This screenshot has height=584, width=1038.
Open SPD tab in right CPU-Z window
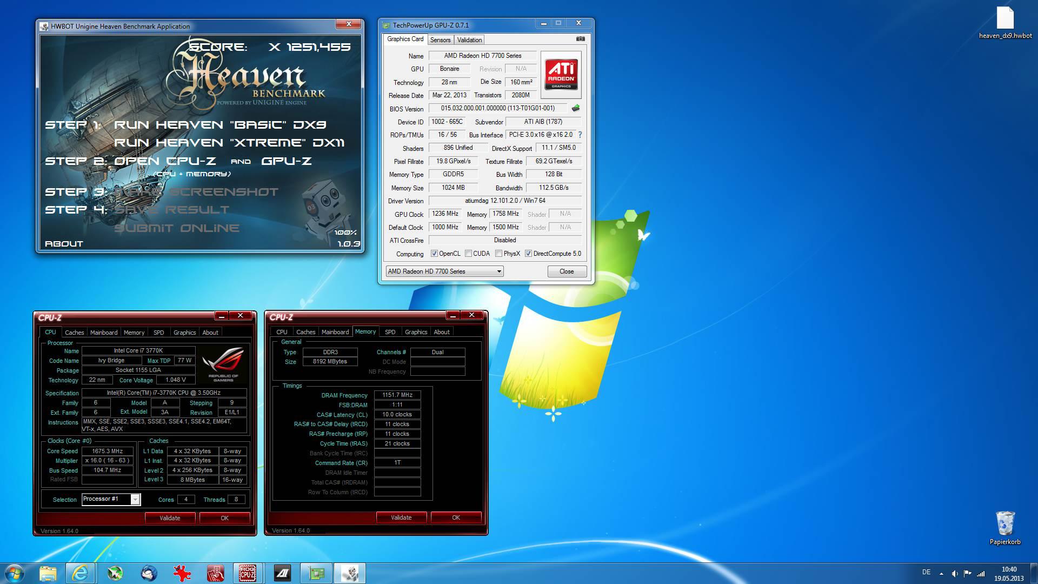tap(390, 332)
